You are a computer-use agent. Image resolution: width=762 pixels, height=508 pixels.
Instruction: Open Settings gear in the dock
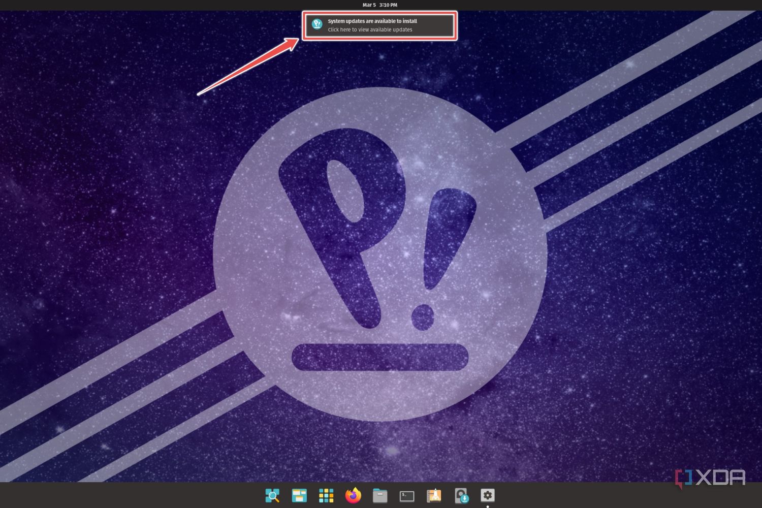tap(488, 495)
